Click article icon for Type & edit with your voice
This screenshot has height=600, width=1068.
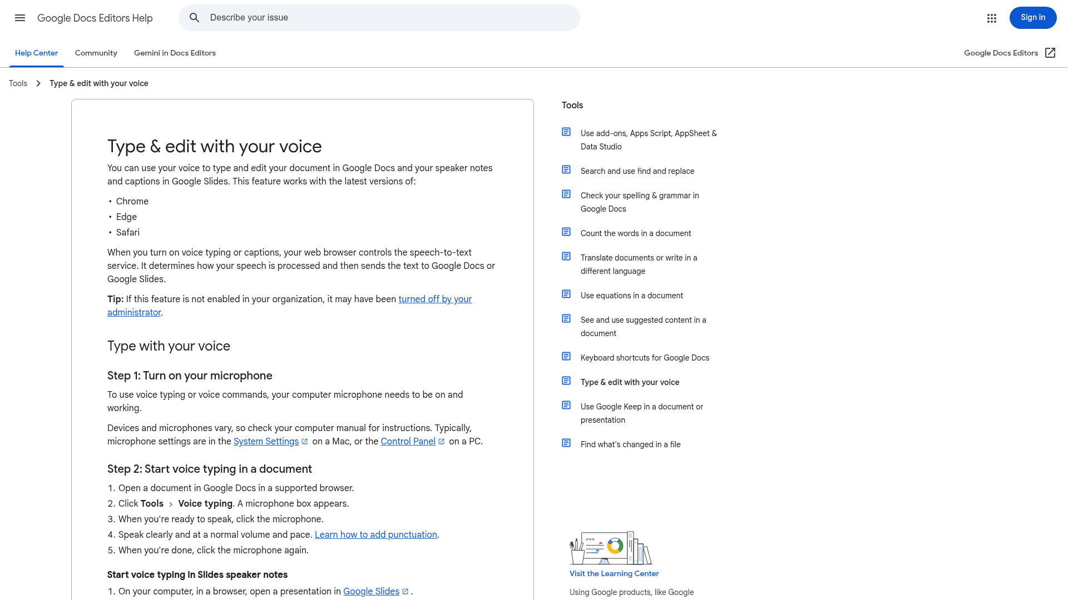point(566,381)
